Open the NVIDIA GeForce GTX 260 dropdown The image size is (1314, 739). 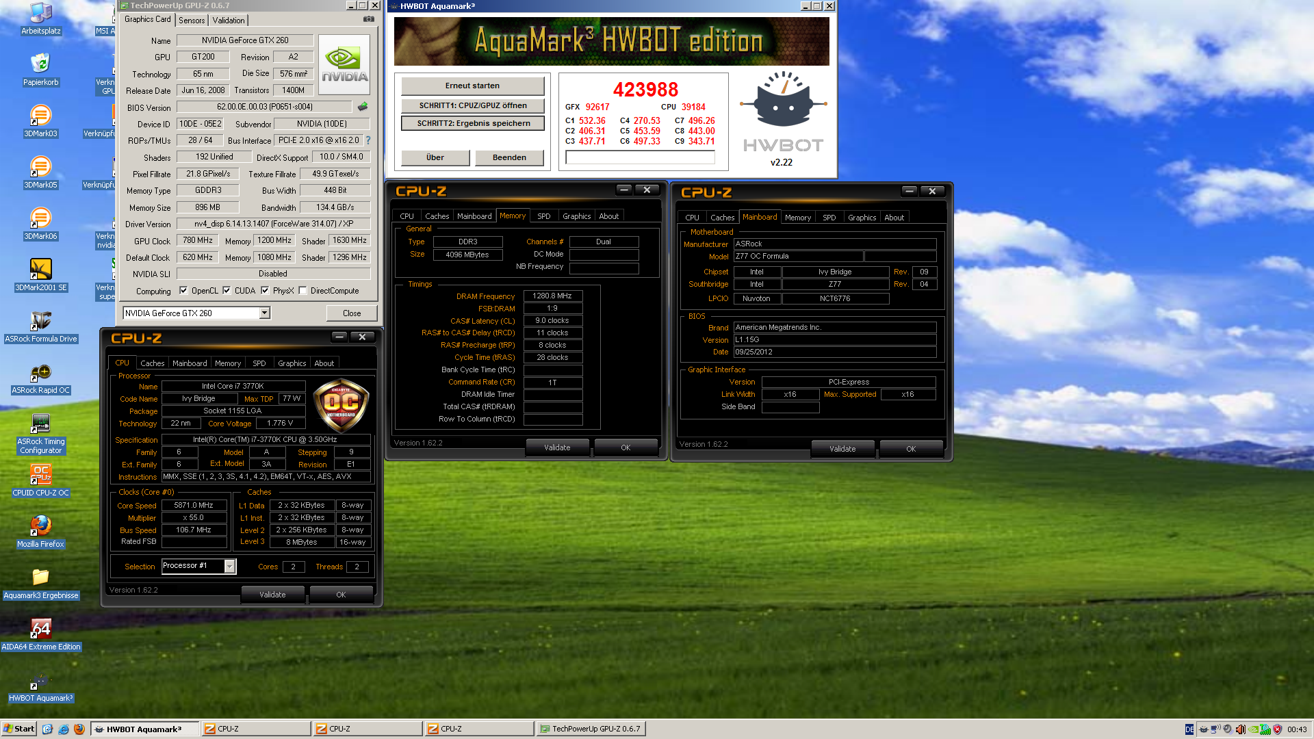[x=196, y=313]
